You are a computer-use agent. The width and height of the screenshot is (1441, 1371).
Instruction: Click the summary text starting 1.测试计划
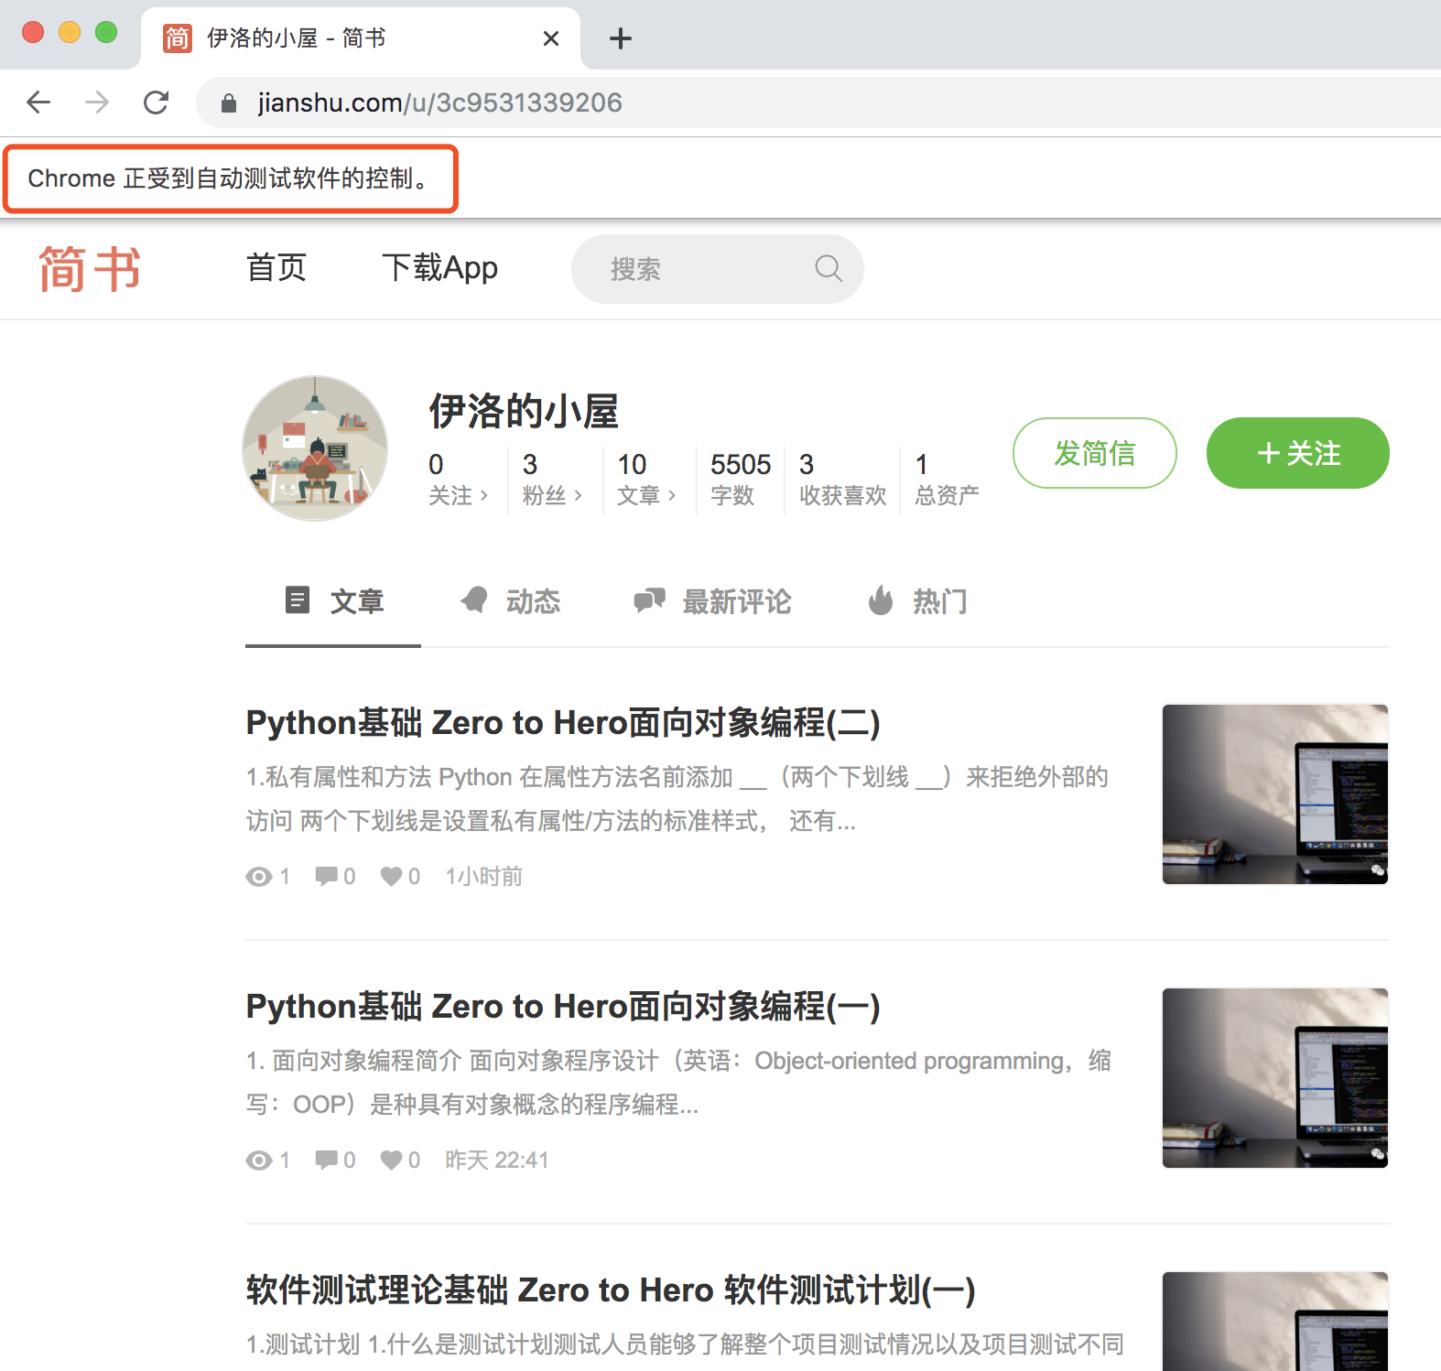pyautogui.click(x=685, y=1344)
